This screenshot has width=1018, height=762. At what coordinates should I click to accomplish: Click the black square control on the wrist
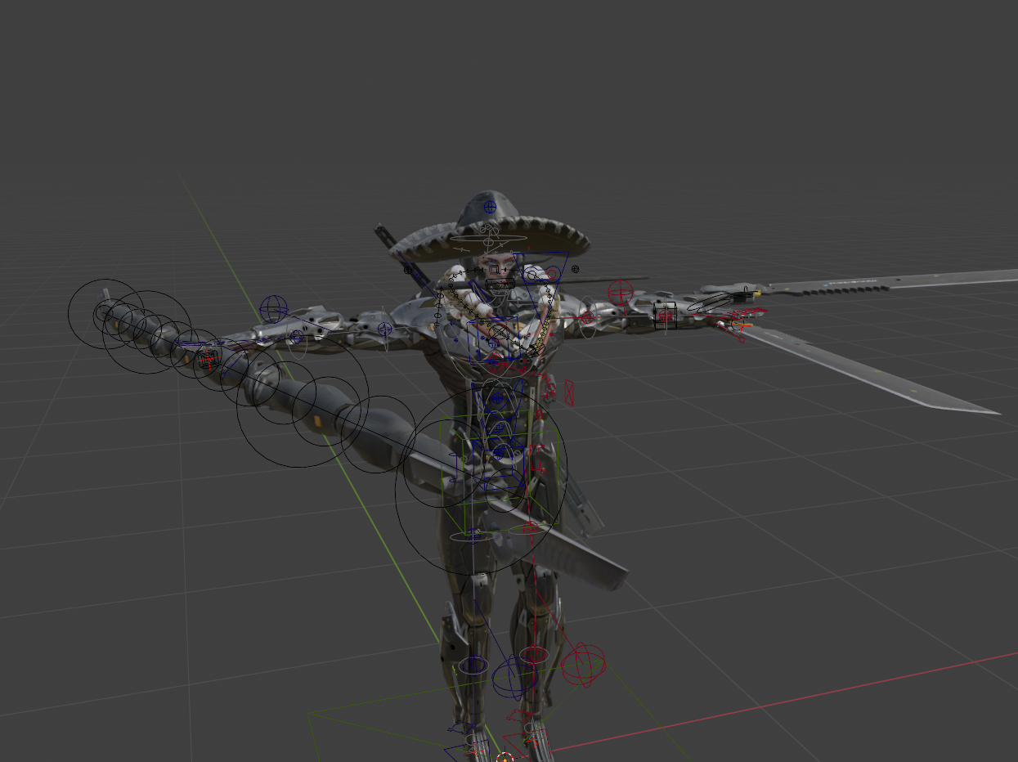(x=665, y=315)
